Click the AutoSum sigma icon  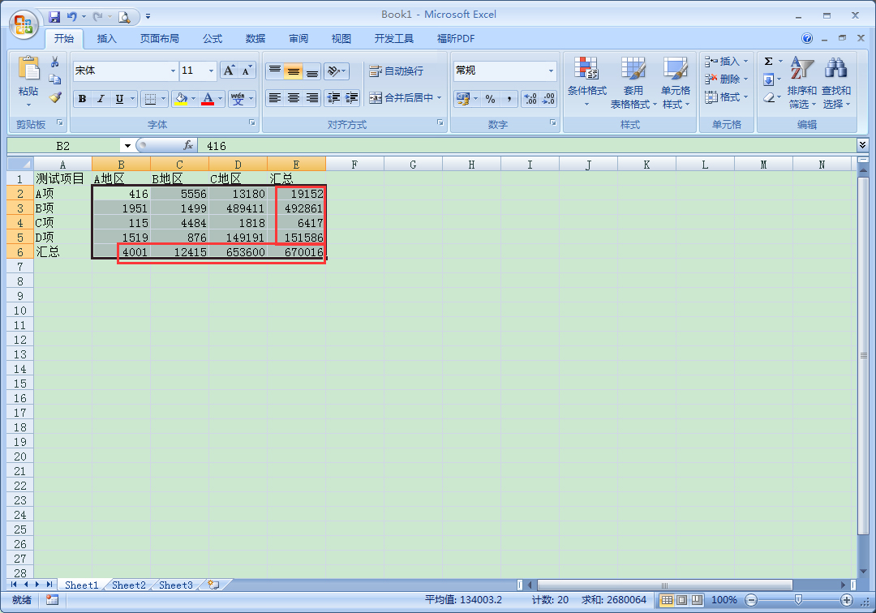point(769,62)
